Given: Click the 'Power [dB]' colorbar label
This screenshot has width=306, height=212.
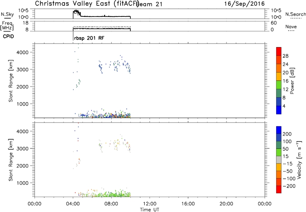Looking at the screenshot, I should coord(292,81).
